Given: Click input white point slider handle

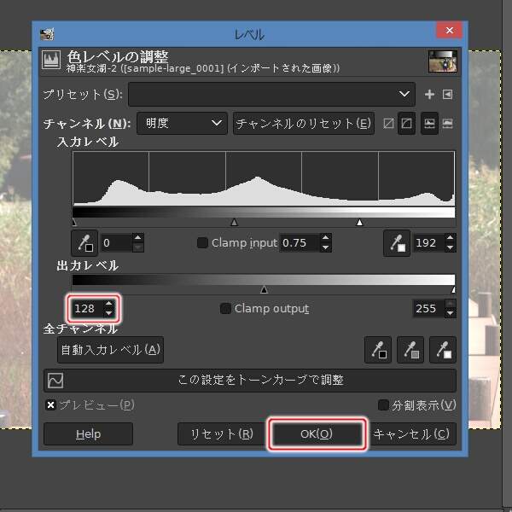Looking at the screenshot, I should 359,223.
